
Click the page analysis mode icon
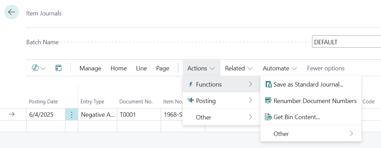pos(58,68)
